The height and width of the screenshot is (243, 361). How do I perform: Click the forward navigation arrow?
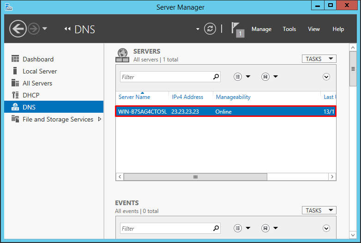34,29
